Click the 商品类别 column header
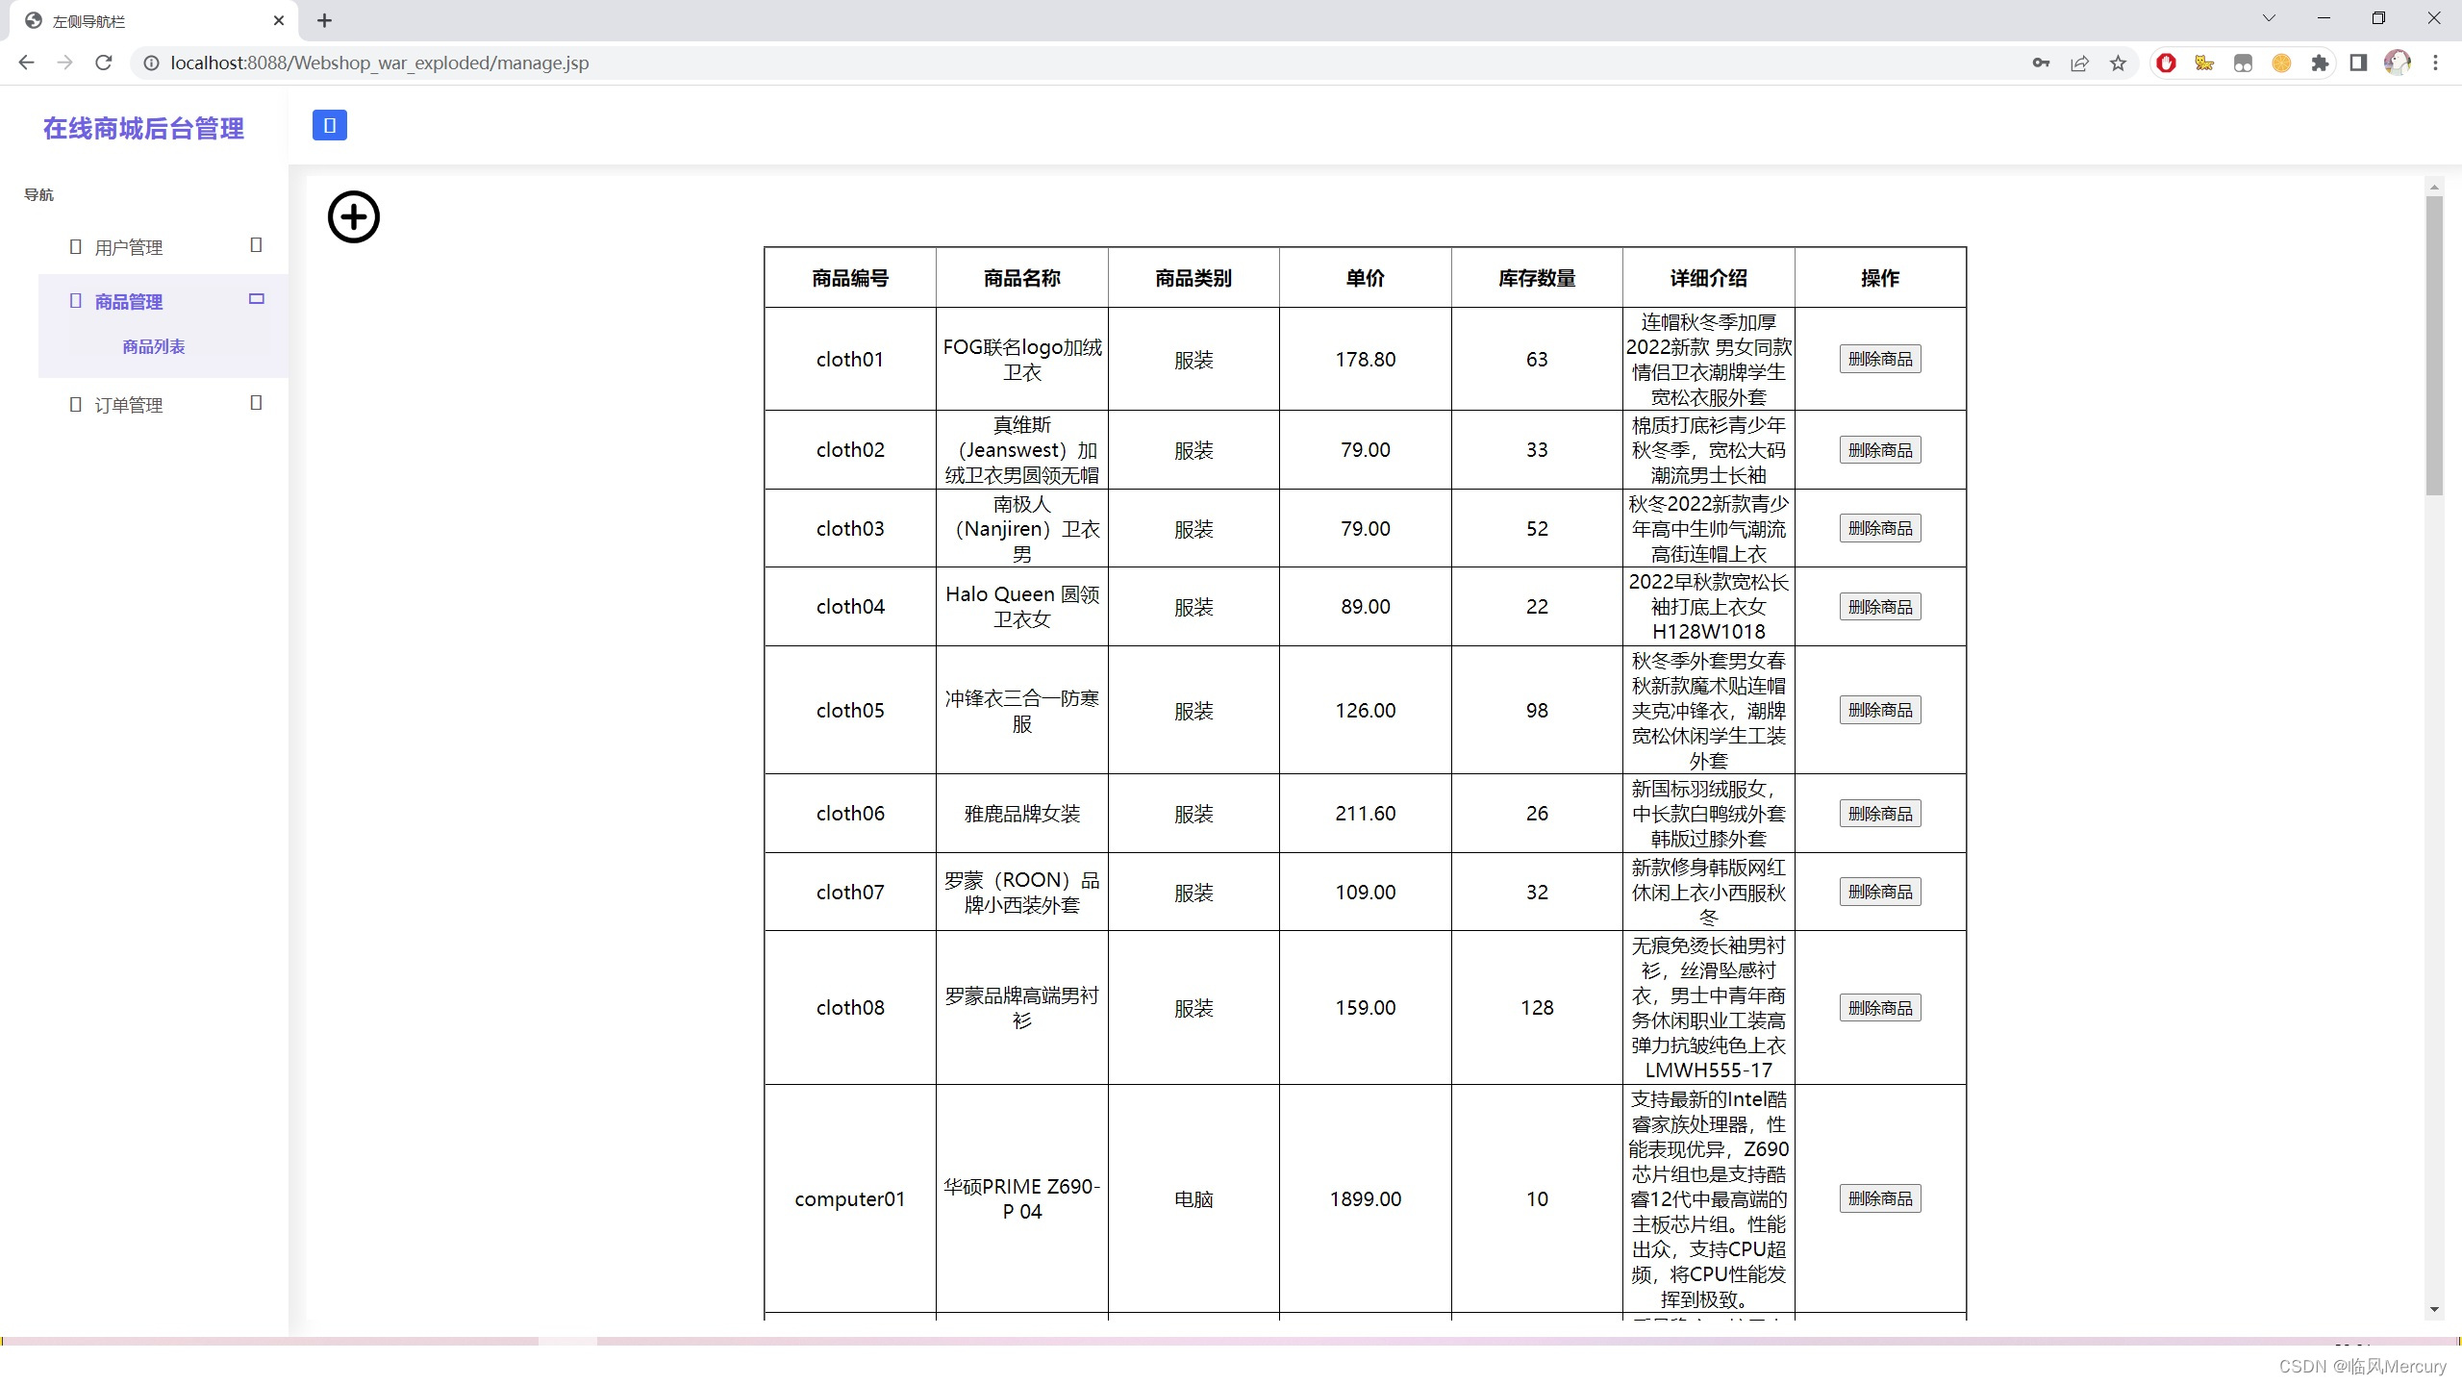The image size is (2462, 1385). point(1193,278)
